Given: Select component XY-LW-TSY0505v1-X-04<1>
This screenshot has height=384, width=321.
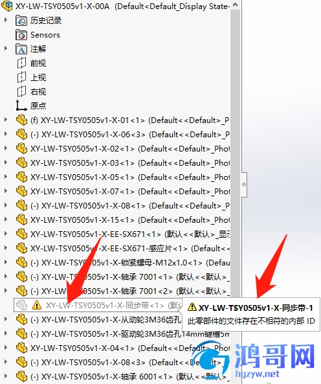Looking at the screenshot, I should (122, 348).
